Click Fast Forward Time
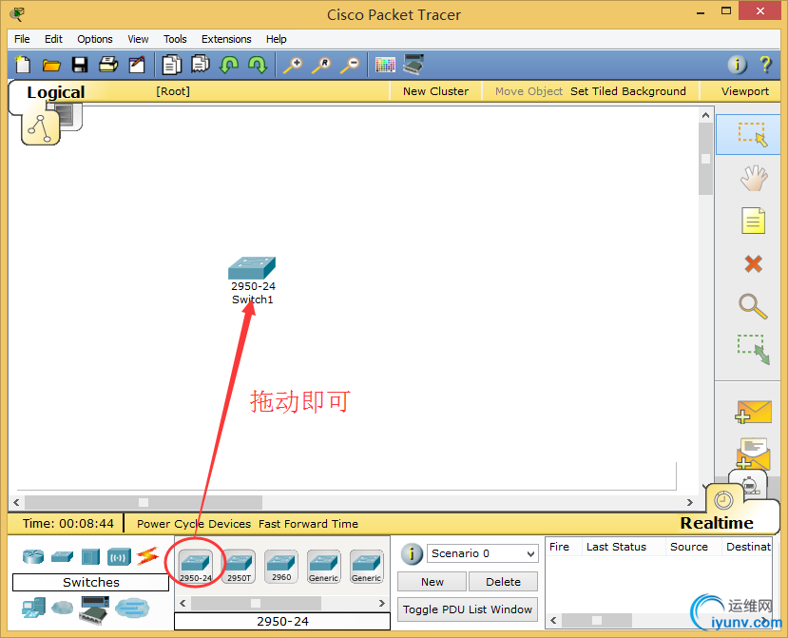This screenshot has height=638, width=788. [x=308, y=524]
